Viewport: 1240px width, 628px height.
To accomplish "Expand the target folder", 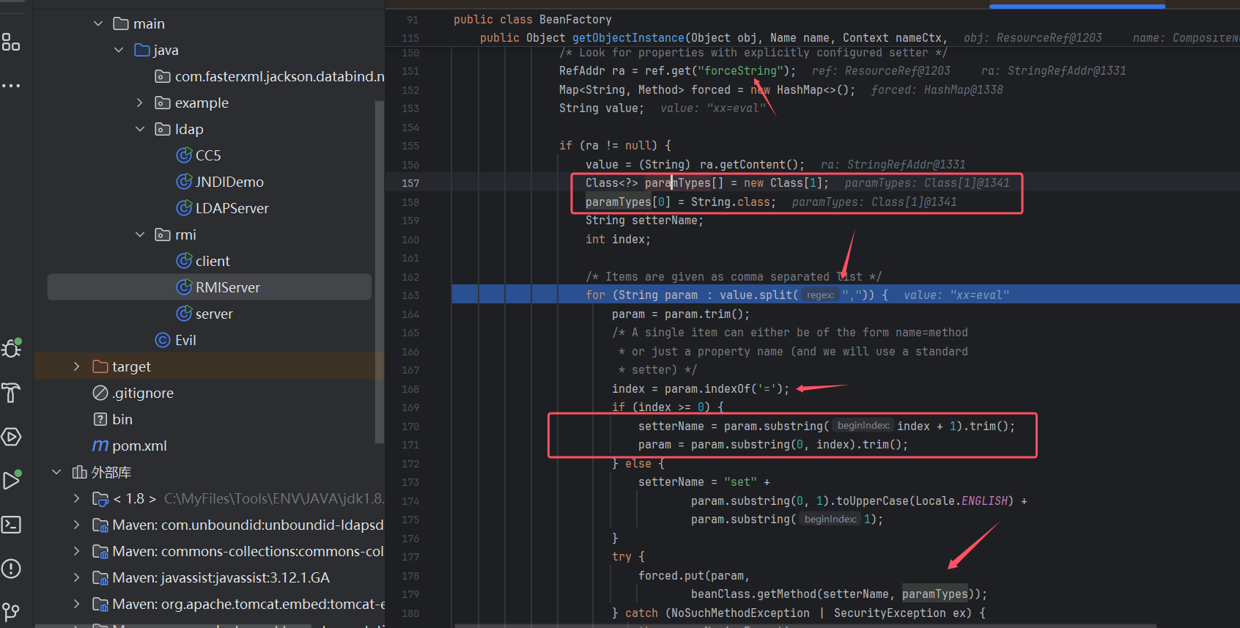I will [x=77, y=366].
